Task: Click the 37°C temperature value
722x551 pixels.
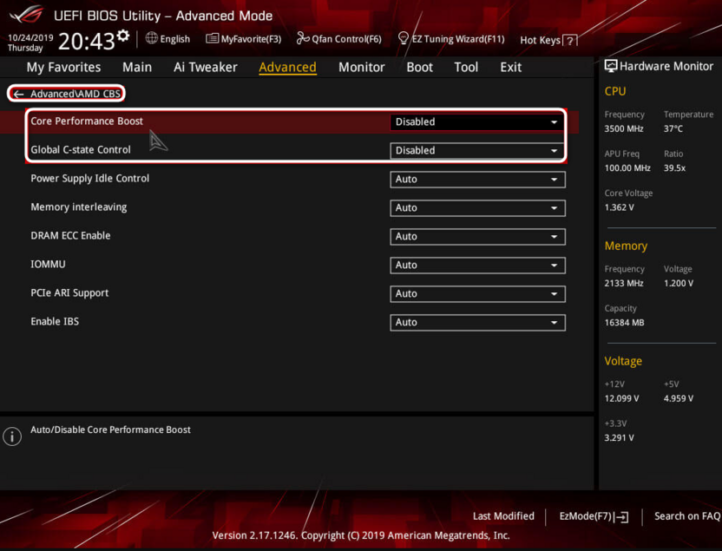Action: (x=673, y=129)
